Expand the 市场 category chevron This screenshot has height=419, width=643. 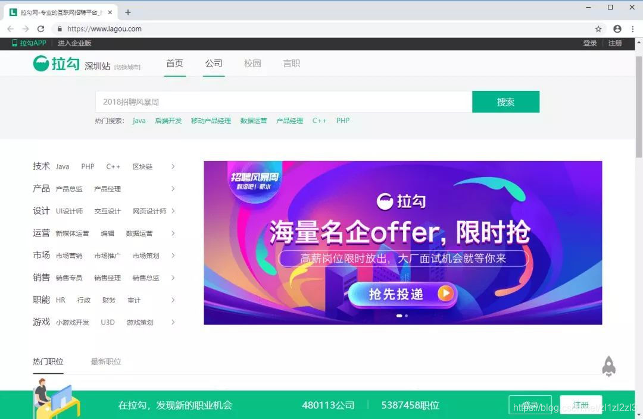(x=173, y=256)
